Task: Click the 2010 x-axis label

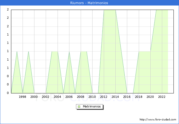Action: pos(92,97)
